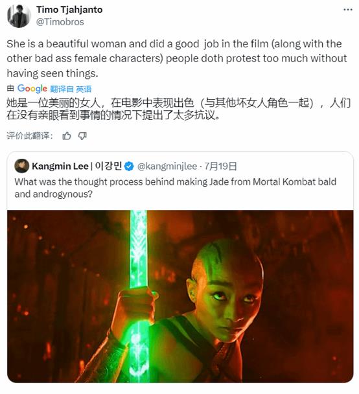
Task: Open the three-dot more options menu
Action: [x=348, y=10]
